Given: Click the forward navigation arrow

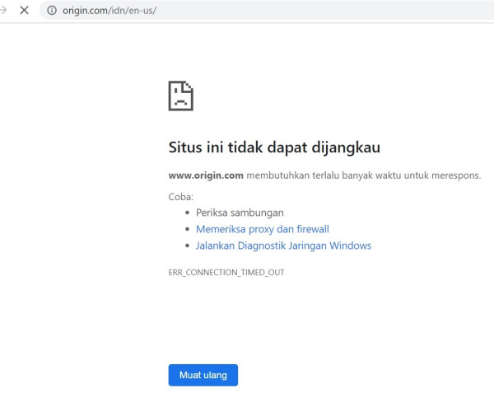Looking at the screenshot, I should coord(3,10).
